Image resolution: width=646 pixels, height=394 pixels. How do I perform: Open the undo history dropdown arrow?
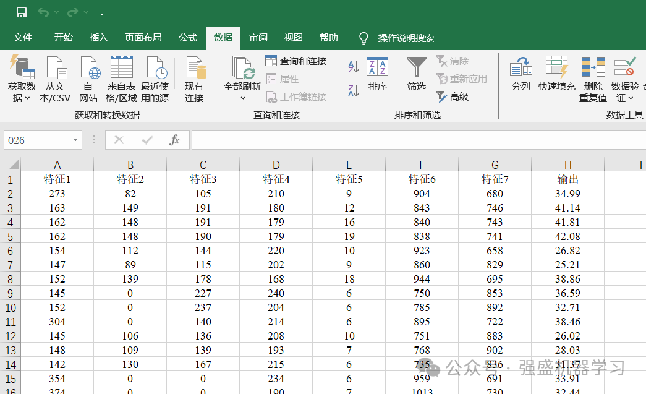(56, 12)
